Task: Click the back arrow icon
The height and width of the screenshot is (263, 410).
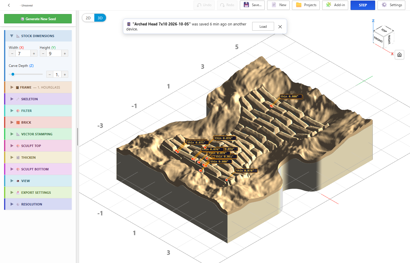Action: [x=9, y=5]
